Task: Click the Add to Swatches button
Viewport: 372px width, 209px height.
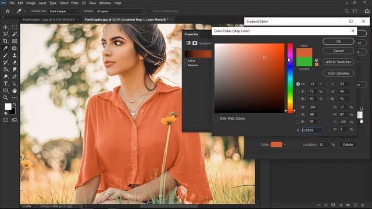Action: (x=338, y=62)
